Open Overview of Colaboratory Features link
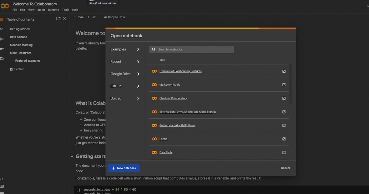This screenshot has height=194, width=369. [180, 71]
